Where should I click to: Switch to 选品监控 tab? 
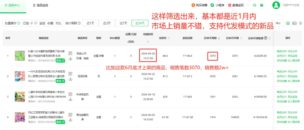tap(41, 5)
